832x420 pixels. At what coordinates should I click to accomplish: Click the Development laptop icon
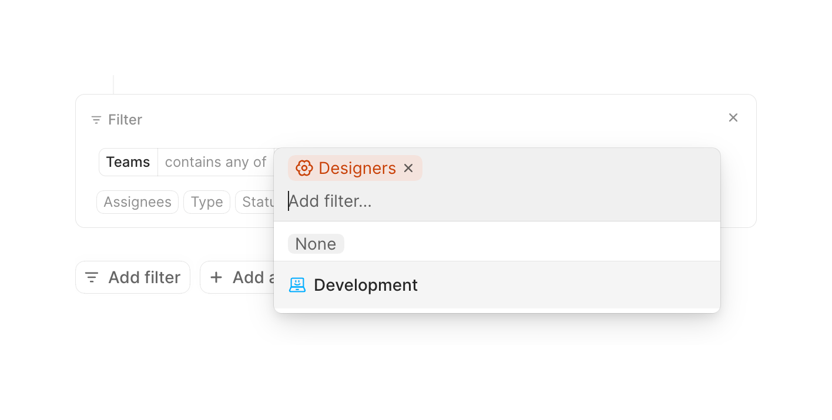tap(297, 285)
